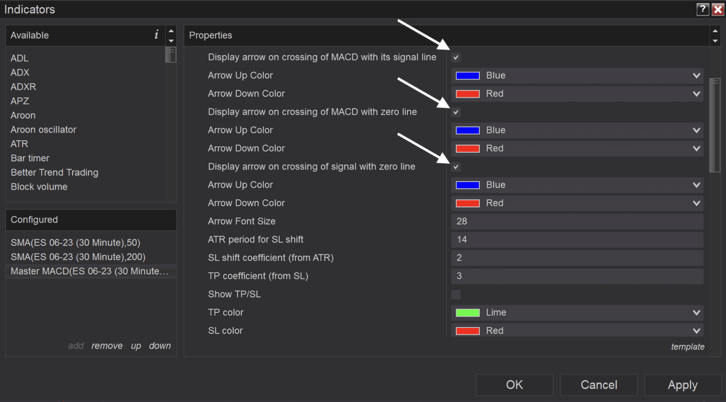Viewport: 726px width, 402px height.
Task: Click Available panel scroll up arrow
Action: click(171, 31)
